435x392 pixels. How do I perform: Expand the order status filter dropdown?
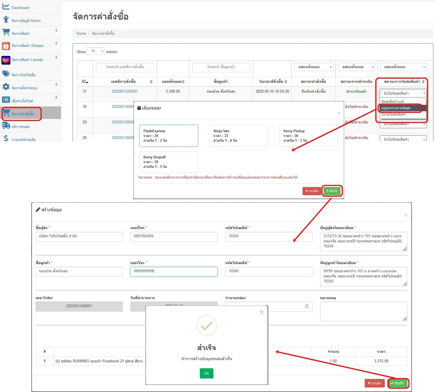(313, 67)
